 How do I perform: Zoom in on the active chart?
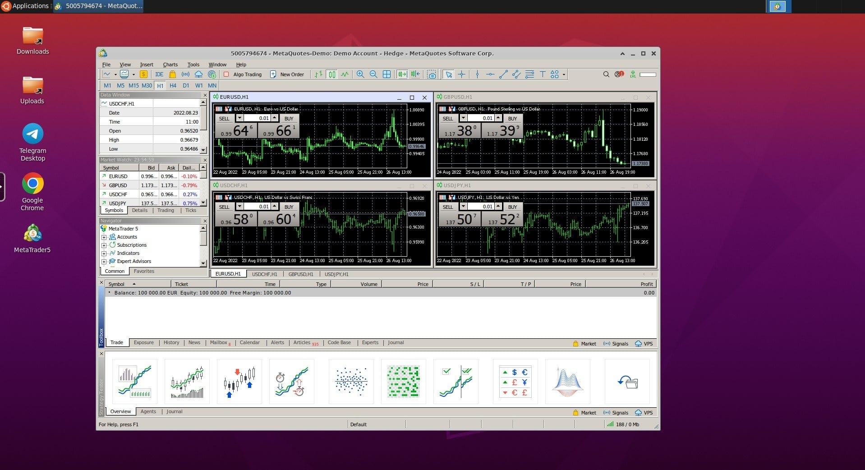pos(360,74)
